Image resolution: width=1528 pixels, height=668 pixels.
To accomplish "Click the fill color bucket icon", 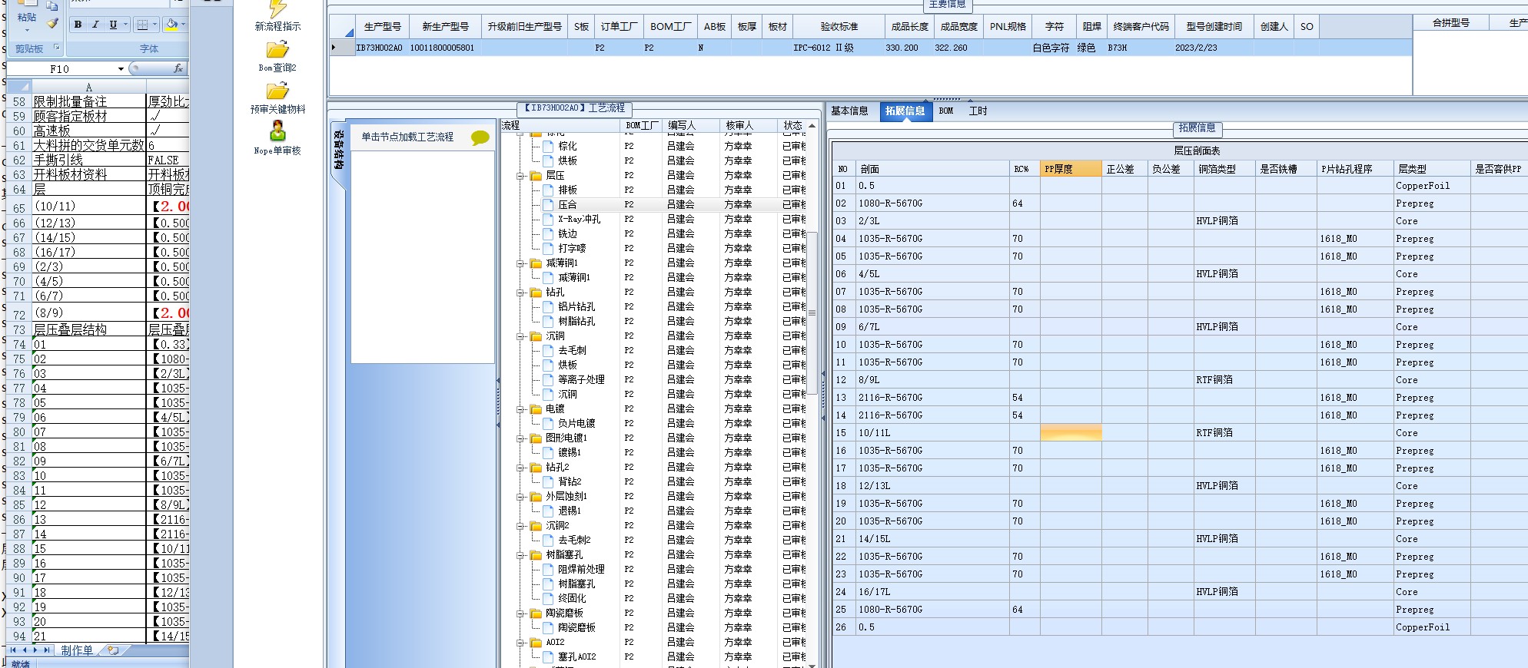I will coord(171,25).
